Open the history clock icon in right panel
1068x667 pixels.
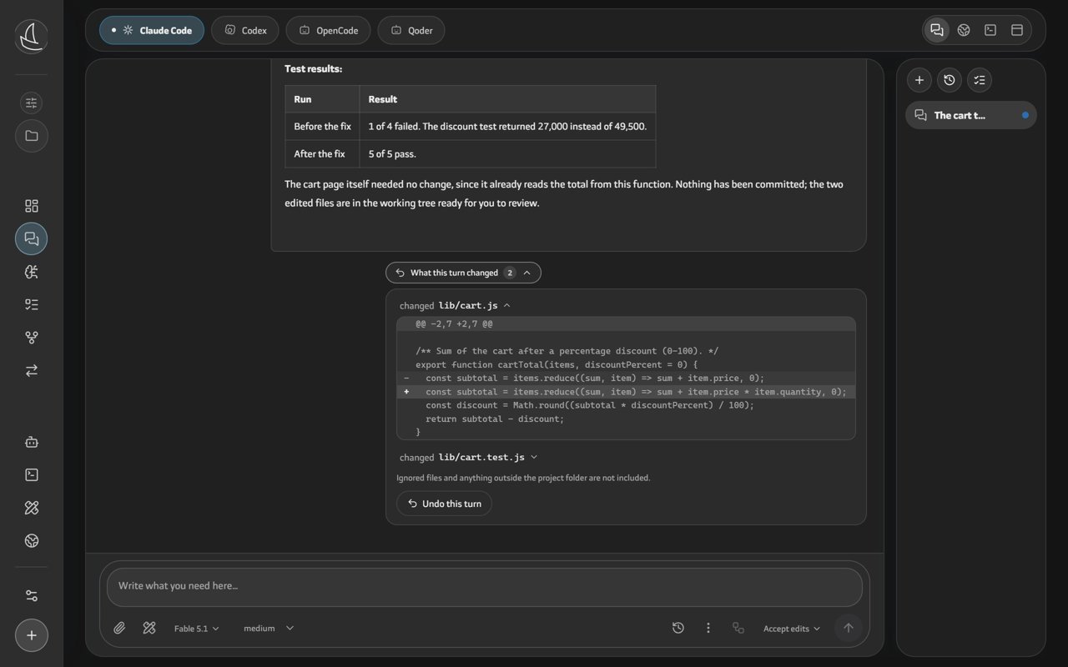point(949,80)
